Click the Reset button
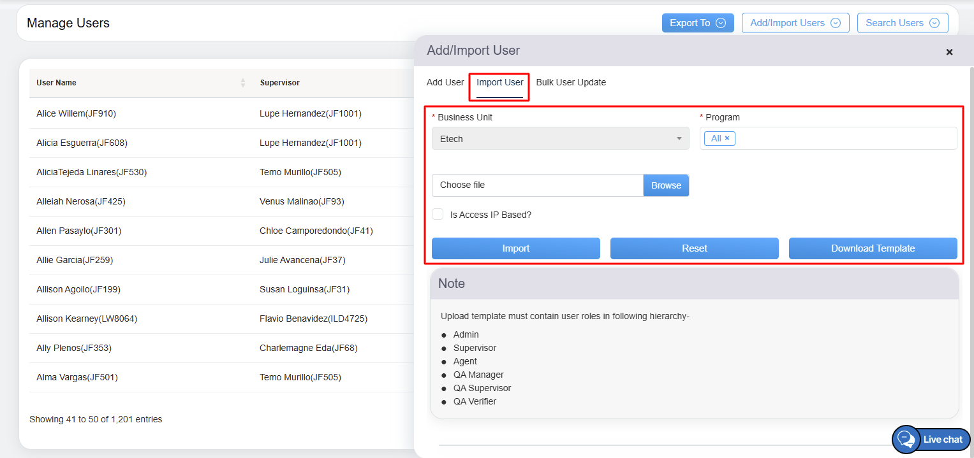Screen dimensions: 974x458 click(694, 248)
